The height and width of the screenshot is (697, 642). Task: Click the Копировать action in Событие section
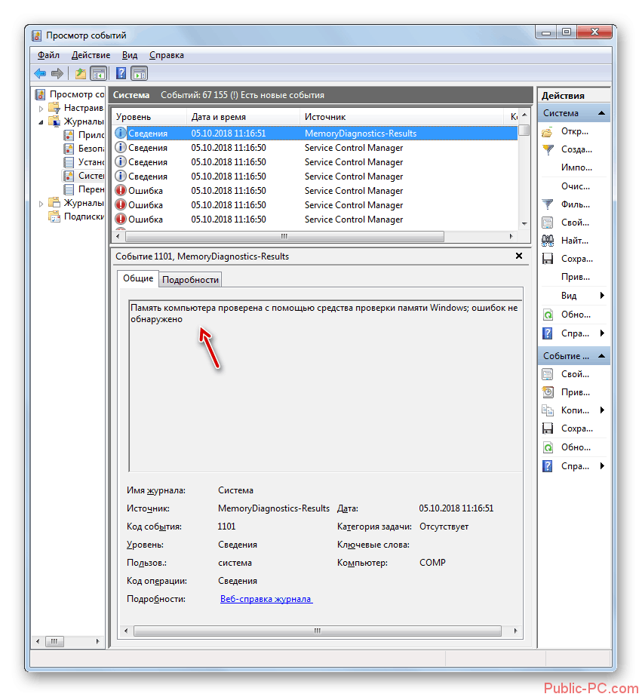(573, 410)
